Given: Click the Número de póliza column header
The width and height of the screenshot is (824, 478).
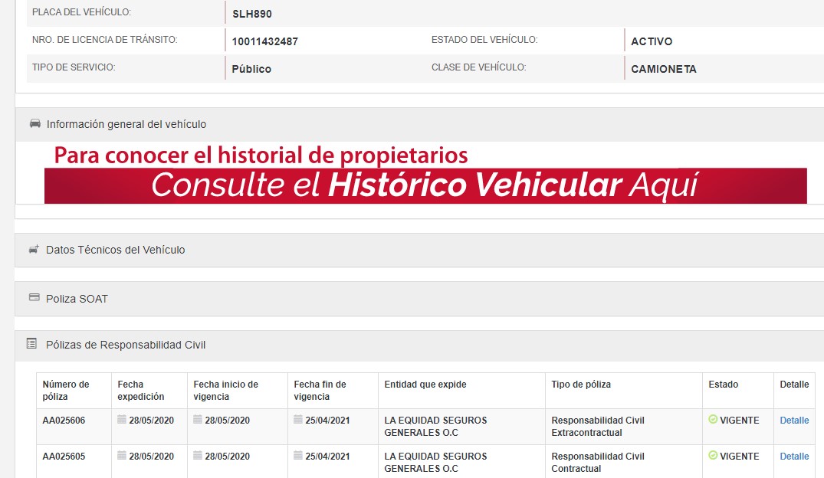Looking at the screenshot, I should coord(66,391).
